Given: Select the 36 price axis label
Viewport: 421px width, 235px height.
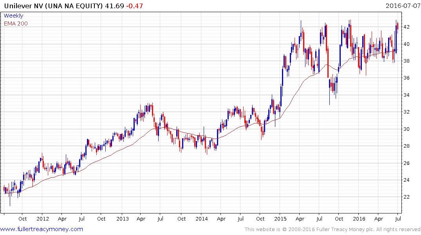Looking at the screenshot, I should (407, 78).
